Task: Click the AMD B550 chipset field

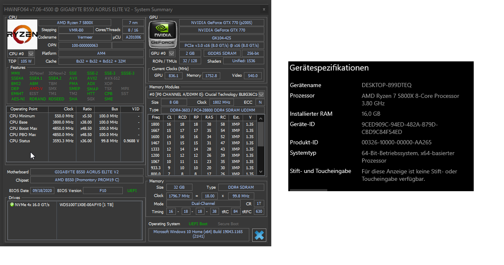Action: point(87,180)
